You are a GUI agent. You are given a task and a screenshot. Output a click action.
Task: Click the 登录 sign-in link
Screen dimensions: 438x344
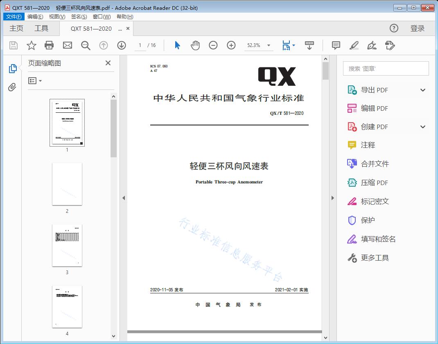[x=418, y=28]
